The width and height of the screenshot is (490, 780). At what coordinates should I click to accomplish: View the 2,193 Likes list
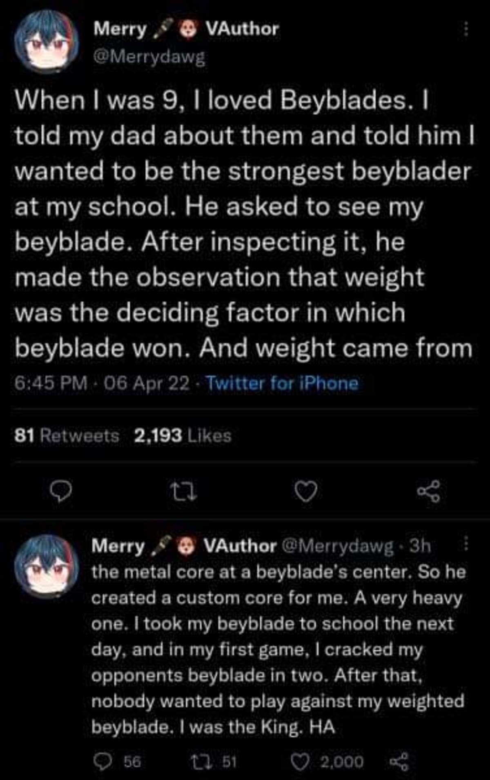pos(183,436)
